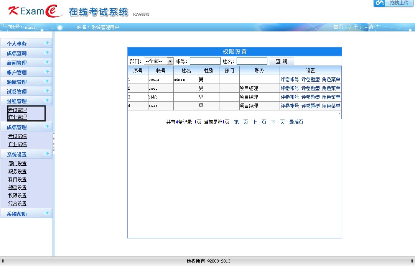Image resolution: width=415 pixels, height=266 pixels.
Task: Click the 注销 logout link
Action: (368, 27)
